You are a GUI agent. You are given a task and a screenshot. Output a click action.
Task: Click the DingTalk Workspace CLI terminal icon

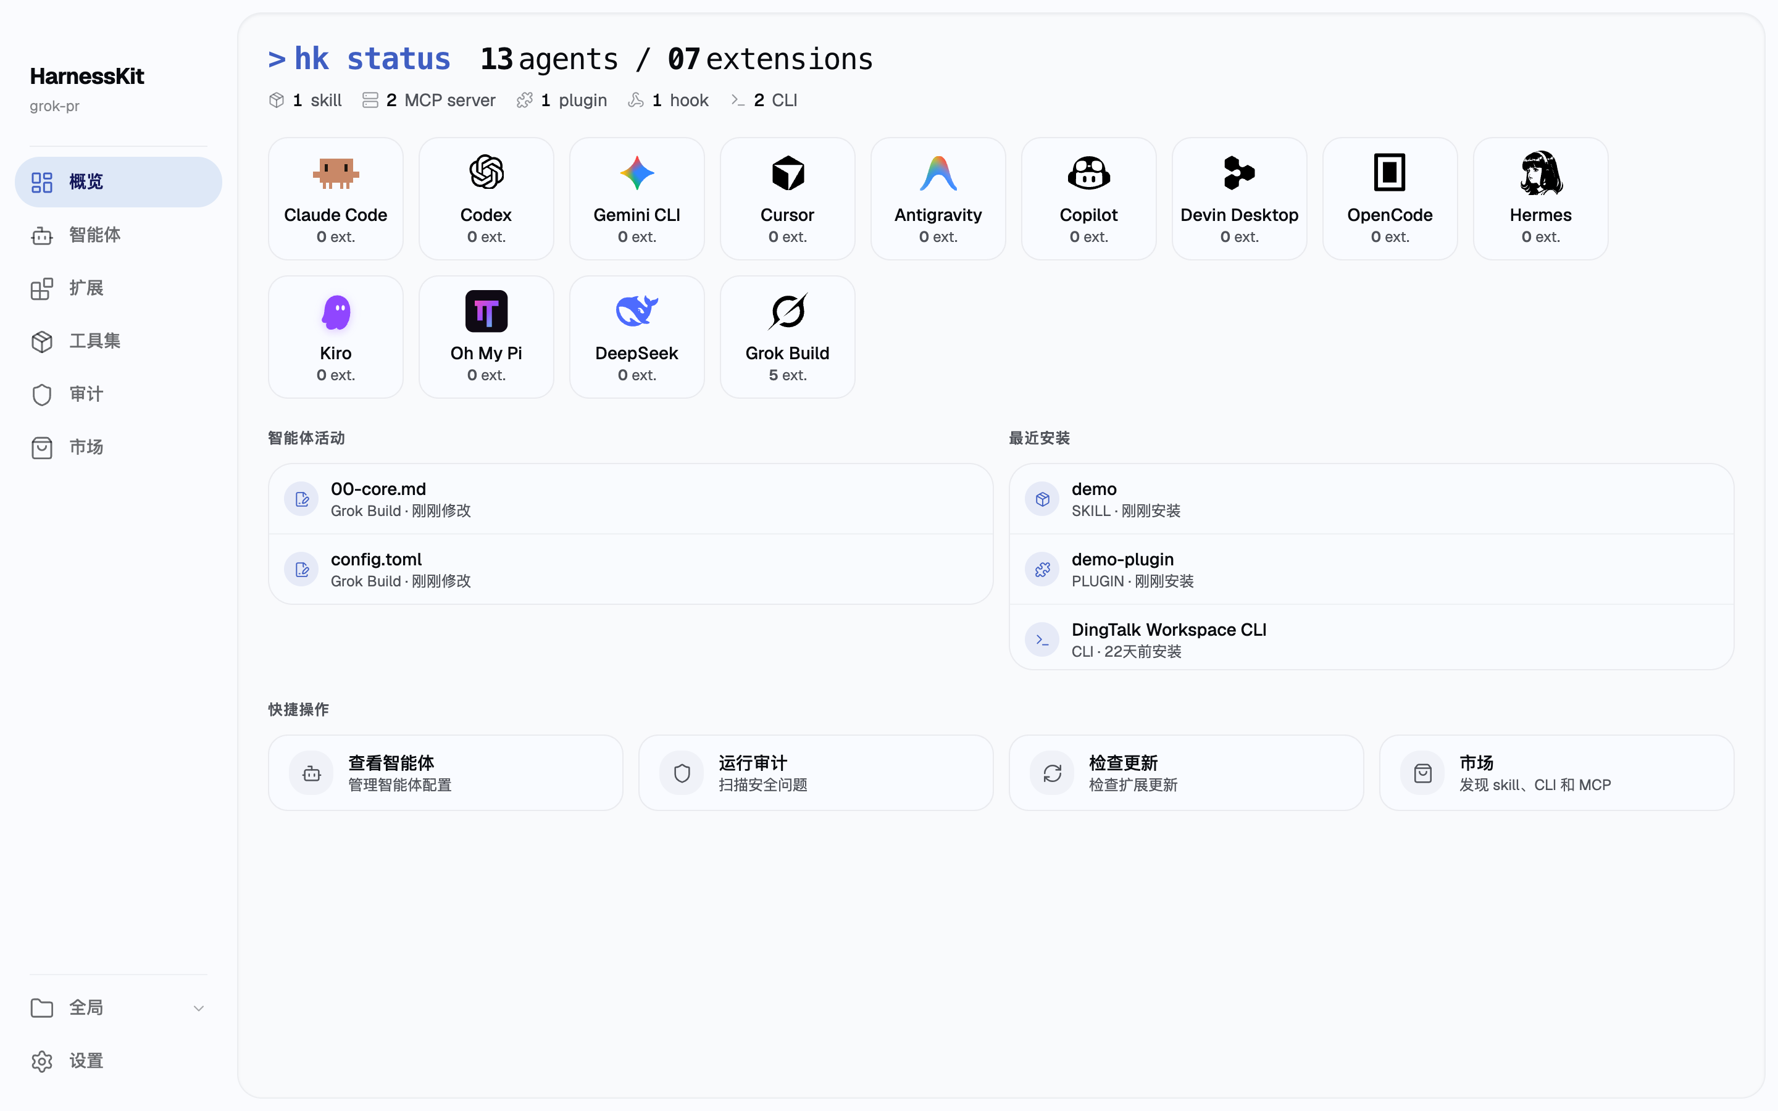[x=1043, y=640]
